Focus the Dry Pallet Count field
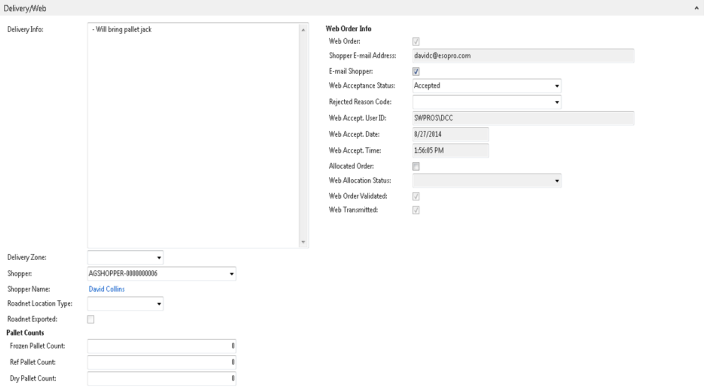Viewport: 704px width, 389px height. [161, 378]
